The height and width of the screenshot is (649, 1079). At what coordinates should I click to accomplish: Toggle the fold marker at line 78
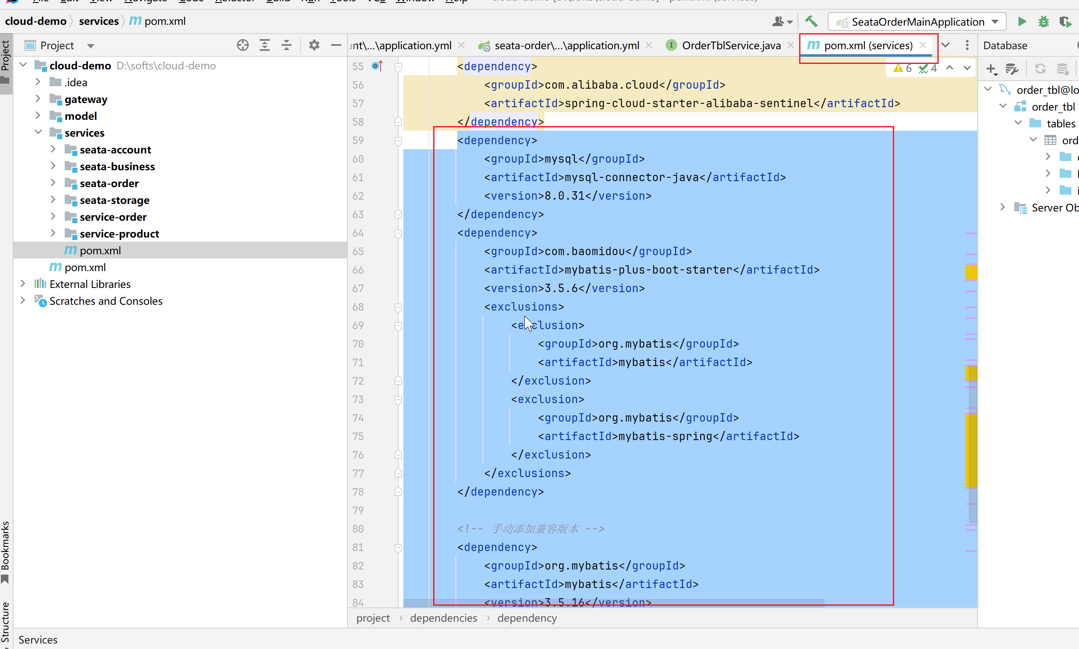[x=398, y=491]
